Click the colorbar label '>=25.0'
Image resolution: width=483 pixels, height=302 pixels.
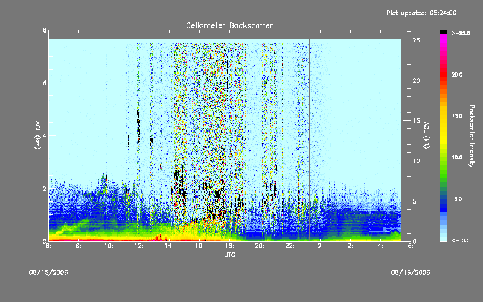(x=461, y=33)
